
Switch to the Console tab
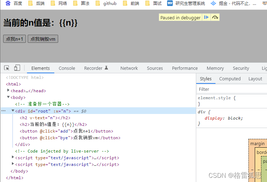coord(67,68)
